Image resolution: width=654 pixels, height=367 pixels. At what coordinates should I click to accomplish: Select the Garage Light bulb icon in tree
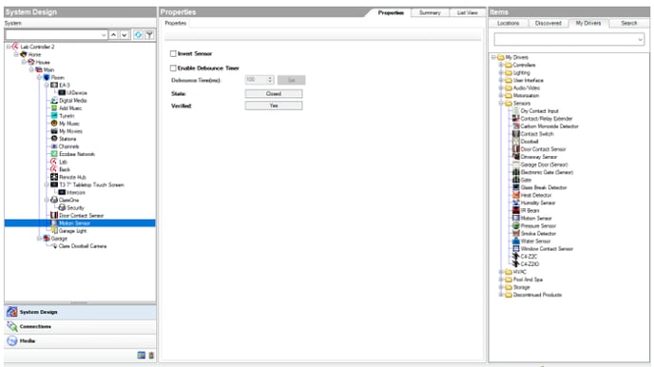(x=54, y=231)
